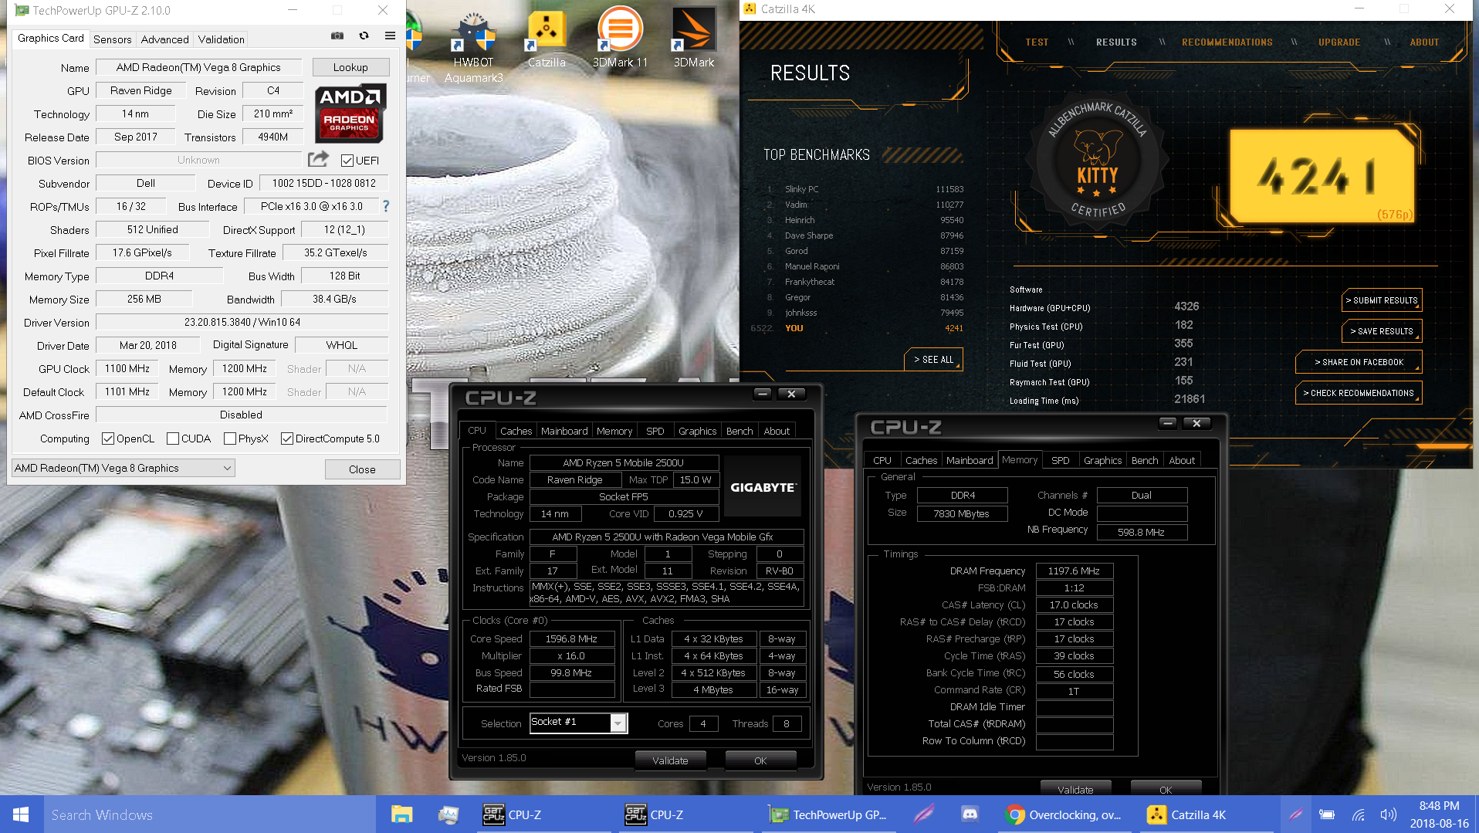
Task: Click Driver Version field in GPU-Z
Action: tap(242, 322)
